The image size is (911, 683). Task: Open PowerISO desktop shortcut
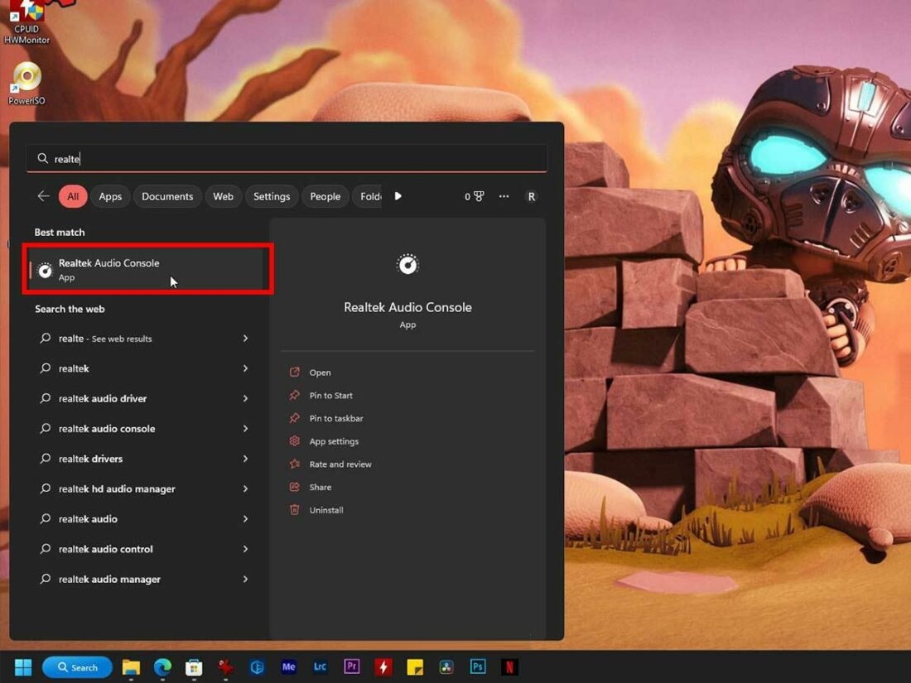27,83
